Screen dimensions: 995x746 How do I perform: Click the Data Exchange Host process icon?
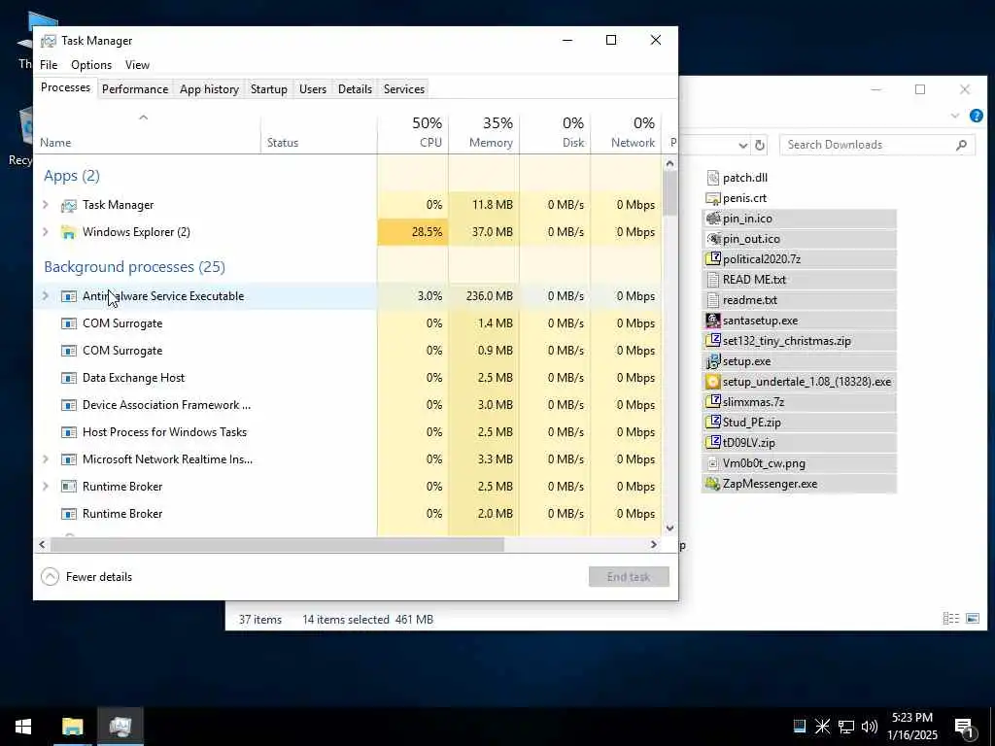(69, 378)
